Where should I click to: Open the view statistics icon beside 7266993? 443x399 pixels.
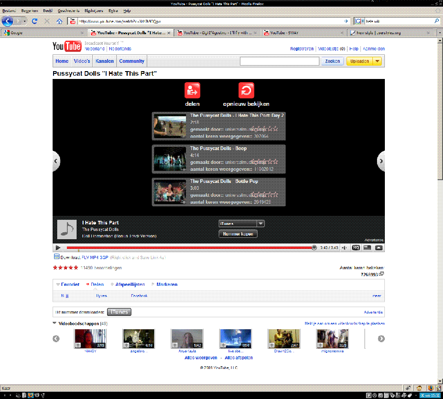tap(382, 274)
